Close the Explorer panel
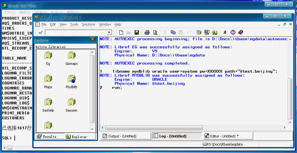Screen dimensions: 297x153 92,39
